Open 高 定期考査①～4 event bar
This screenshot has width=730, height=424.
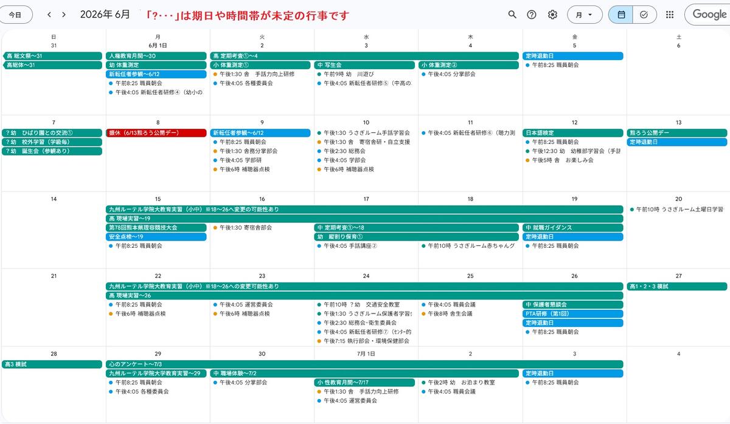click(365, 56)
